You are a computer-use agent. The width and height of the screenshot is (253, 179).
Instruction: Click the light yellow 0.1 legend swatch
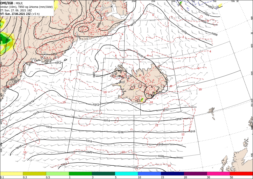[11, 173]
